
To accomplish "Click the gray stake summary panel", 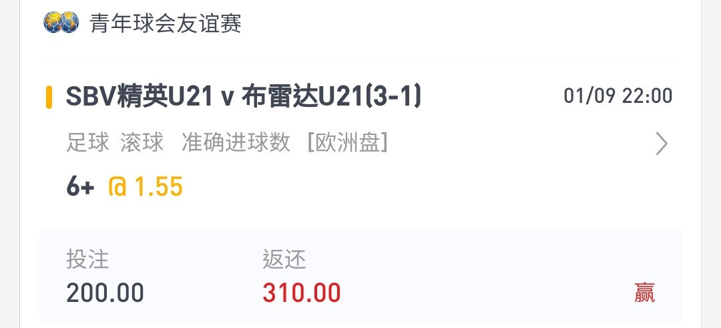I will point(360,276).
